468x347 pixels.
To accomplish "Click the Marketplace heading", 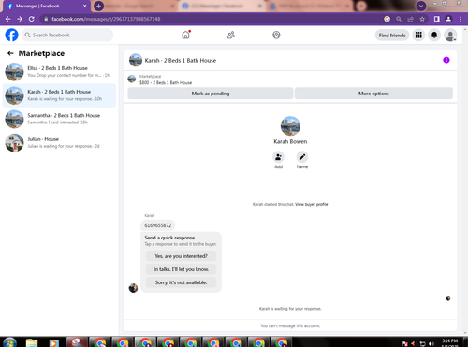I will tap(41, 53).
